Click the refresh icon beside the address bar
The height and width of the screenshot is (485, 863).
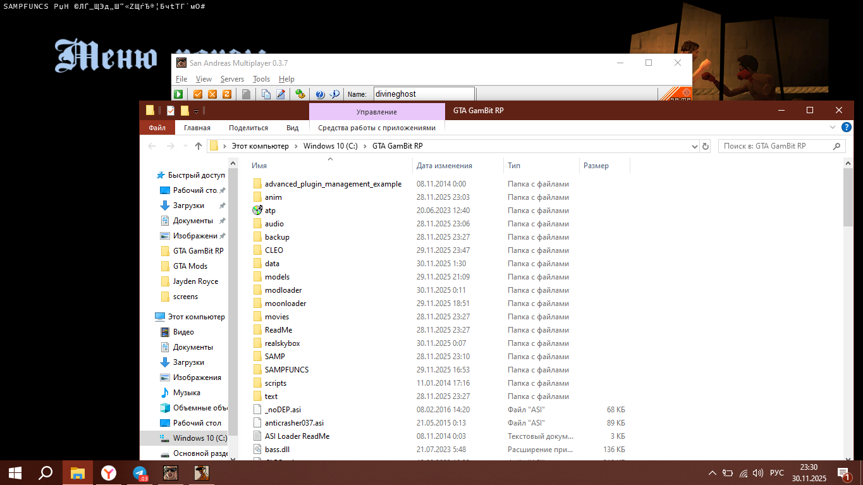point(706,146)
